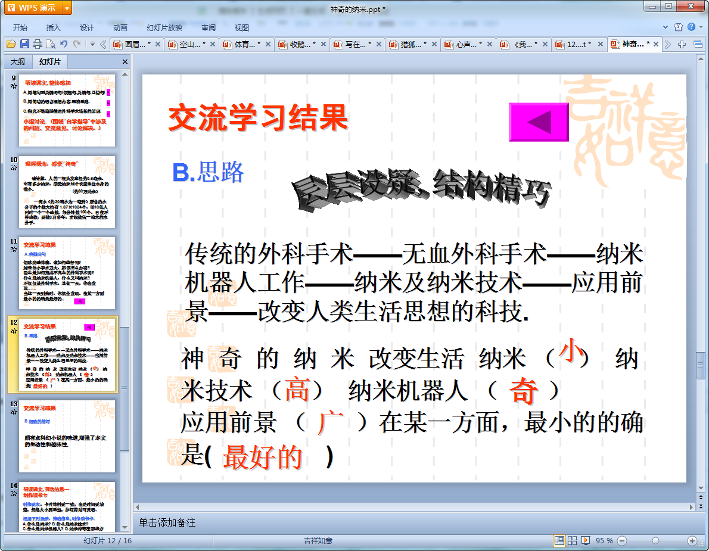Open the 动画 ribbon tab

(x=120, y=27)
